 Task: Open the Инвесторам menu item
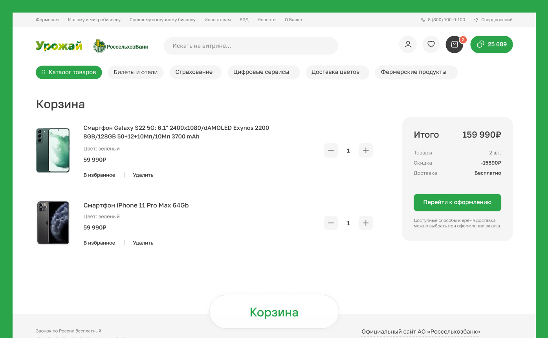(x=217, y=19)
